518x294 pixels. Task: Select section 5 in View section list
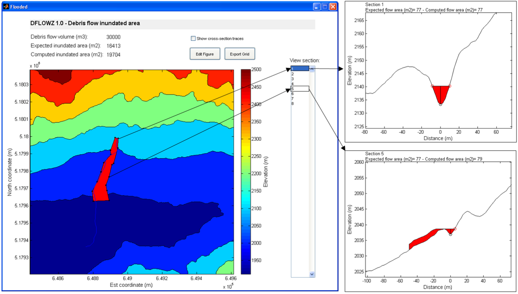click(x=300, y=89)
